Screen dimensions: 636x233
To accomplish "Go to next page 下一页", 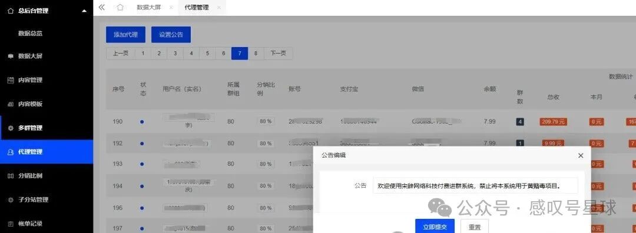I will (x=278, y=54).
